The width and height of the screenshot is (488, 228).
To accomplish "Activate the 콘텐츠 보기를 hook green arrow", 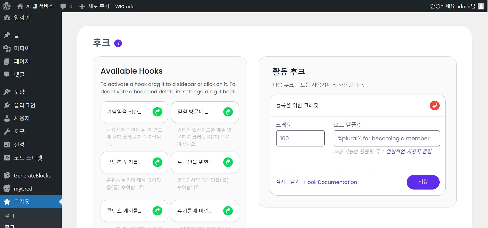I will (x=157, y=162).
